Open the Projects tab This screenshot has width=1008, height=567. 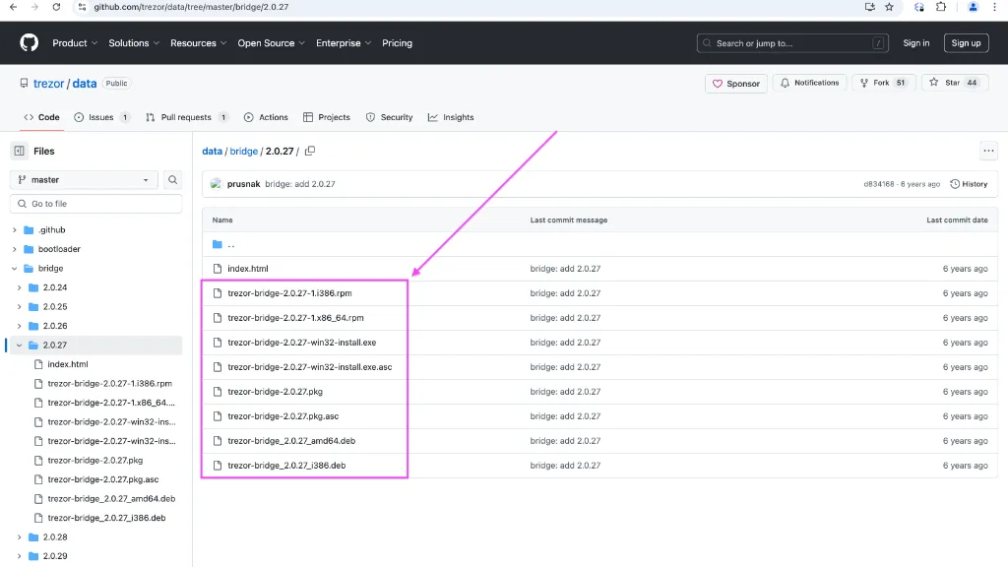[x=327, y=118]
